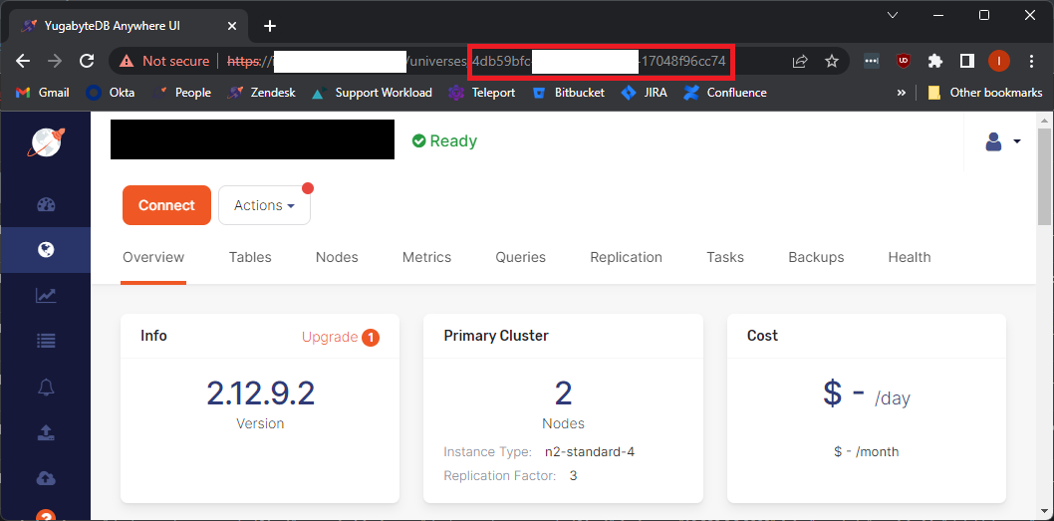This screenshot has width=1054, height=521.
Task: Open the Tasks list icon in the sidebar
Action: [46, 341]
